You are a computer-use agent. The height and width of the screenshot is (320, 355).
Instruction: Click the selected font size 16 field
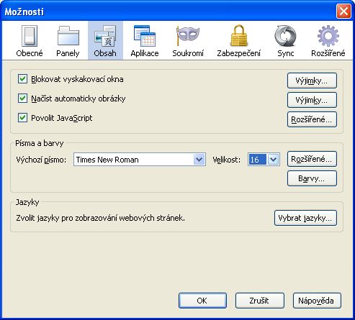point(257,160)
